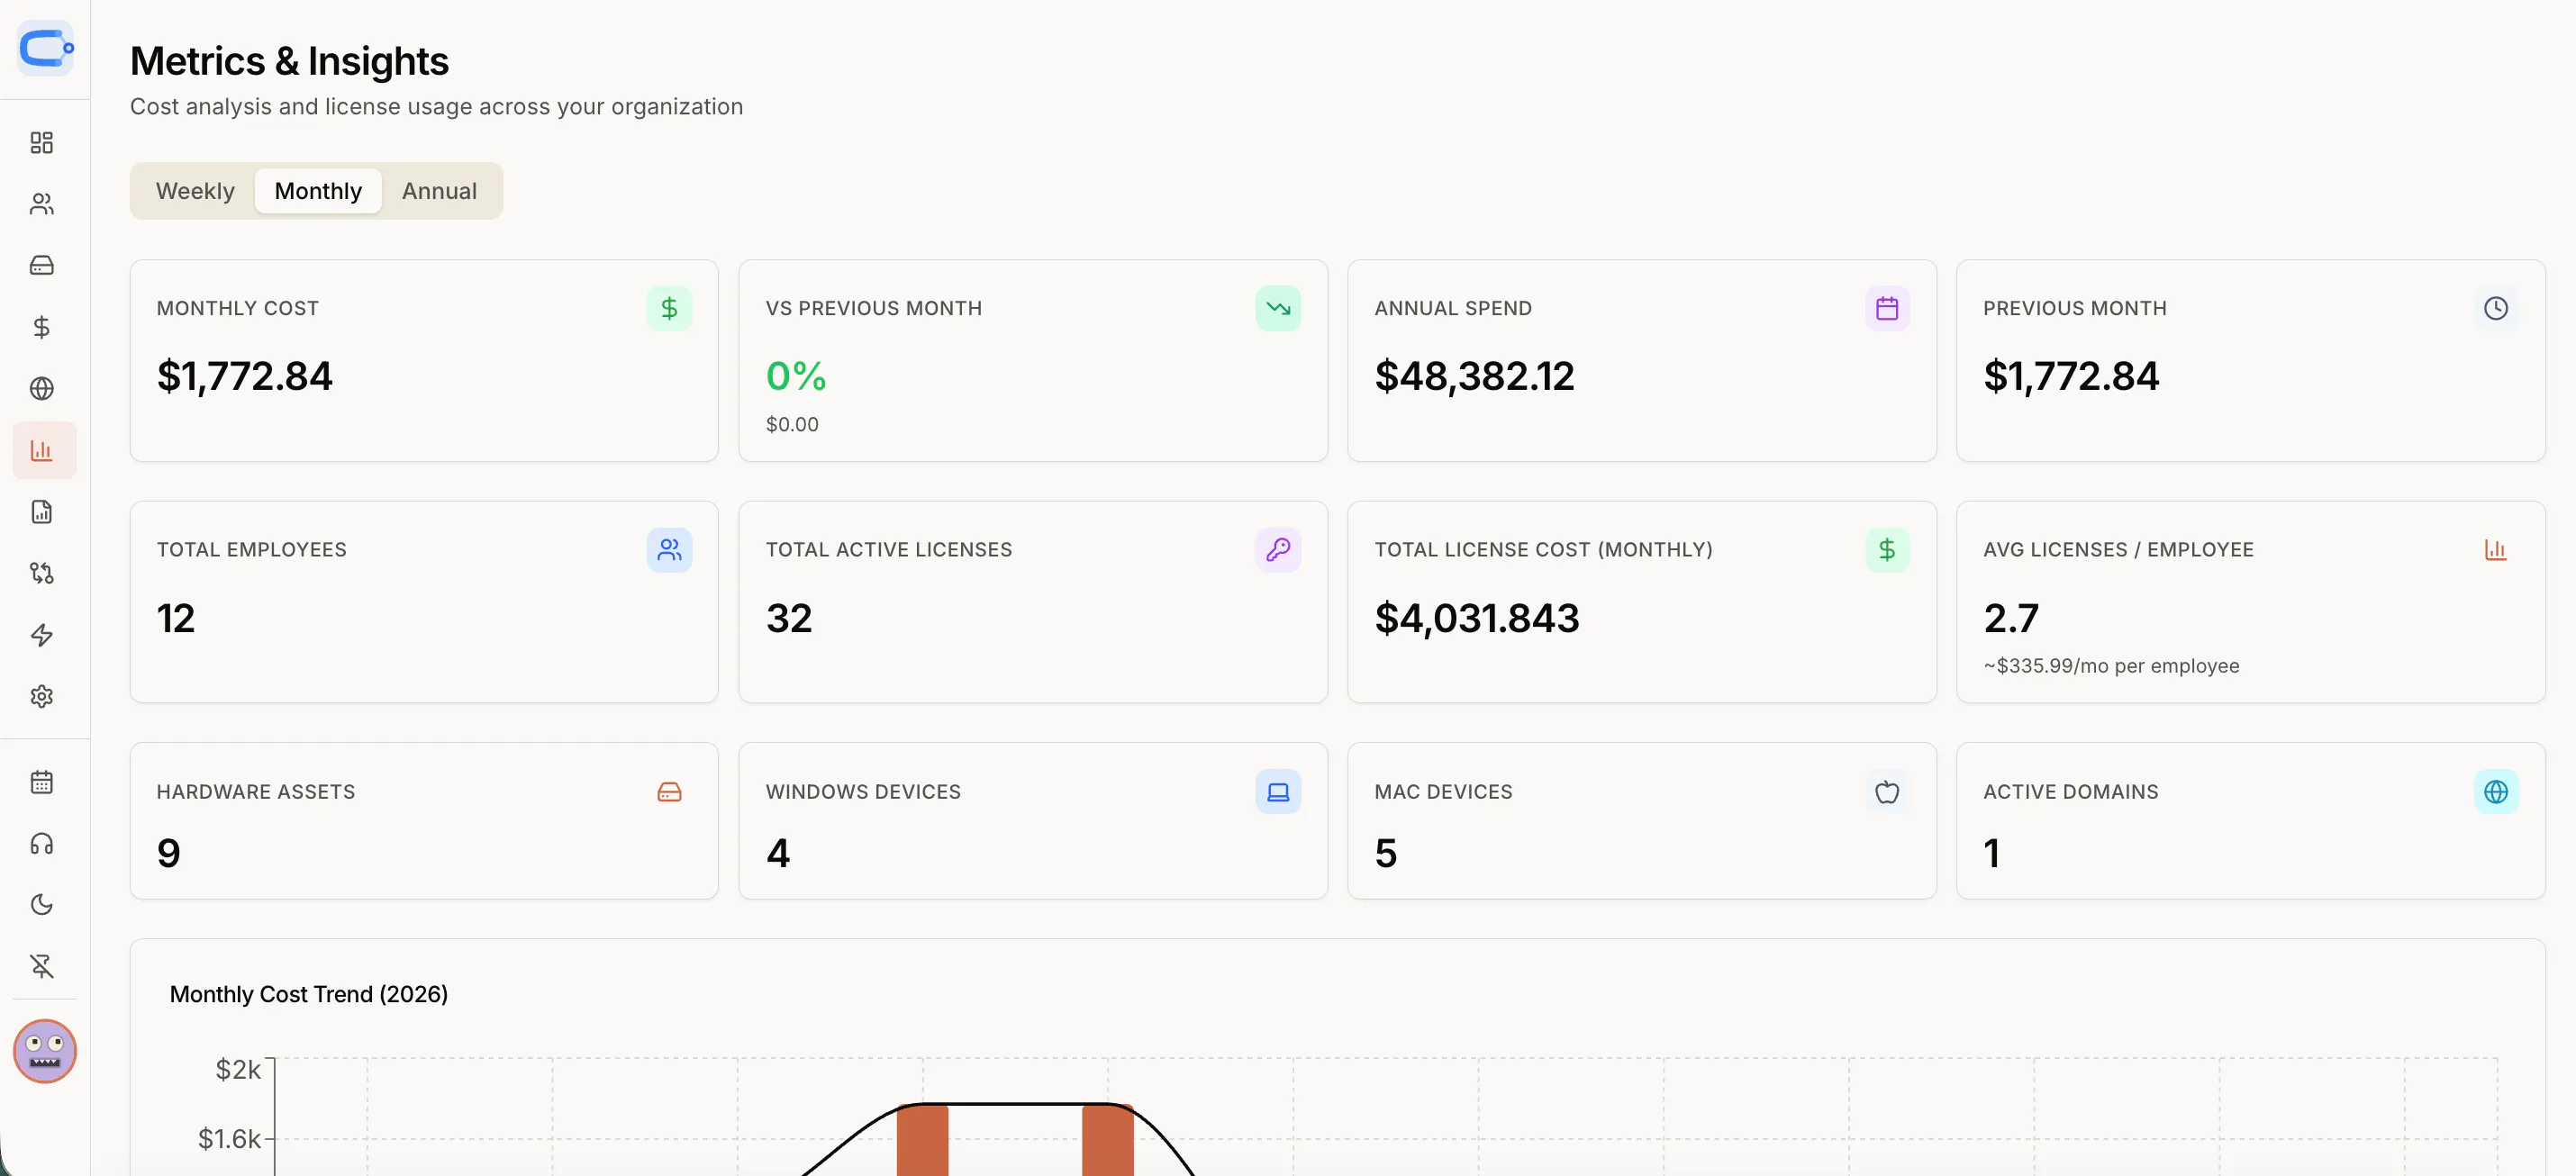Open the lightning bolt icon in sidebar
The width and height of the screenshot is (2576, 1176).
tap(42, 635)
